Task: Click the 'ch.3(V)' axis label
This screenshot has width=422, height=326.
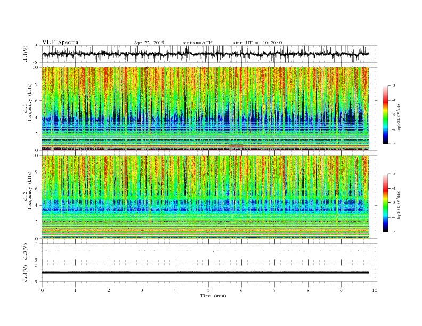Action: click(x=26, y=252)
